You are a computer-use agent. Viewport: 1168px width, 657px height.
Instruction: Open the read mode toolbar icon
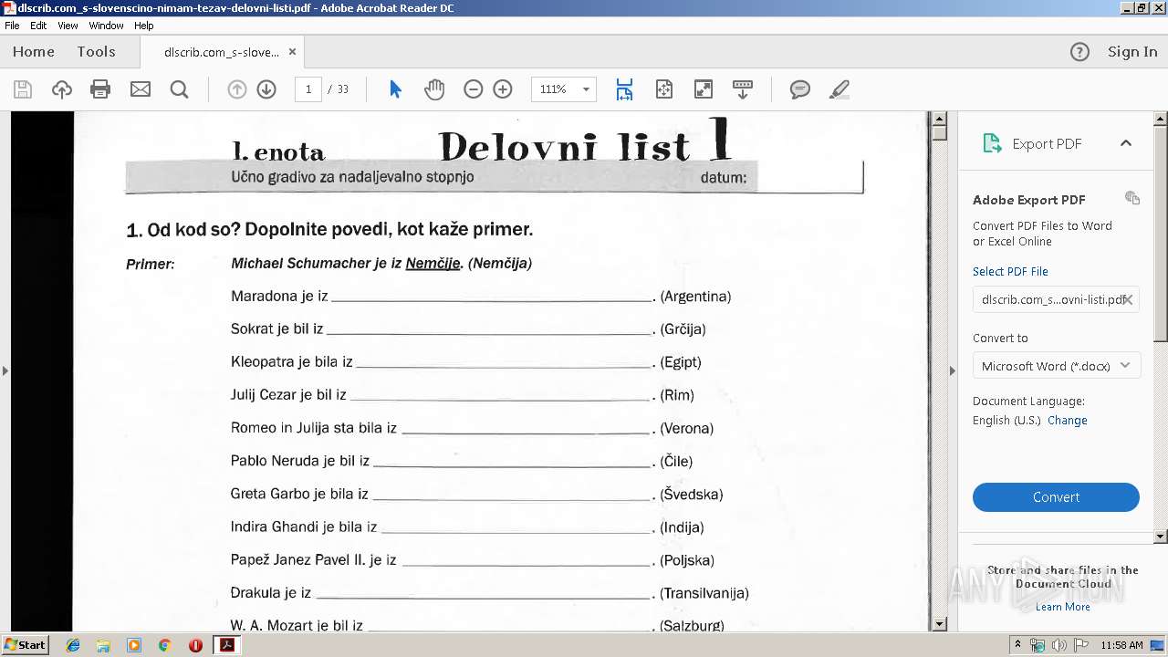coord(743,89)
